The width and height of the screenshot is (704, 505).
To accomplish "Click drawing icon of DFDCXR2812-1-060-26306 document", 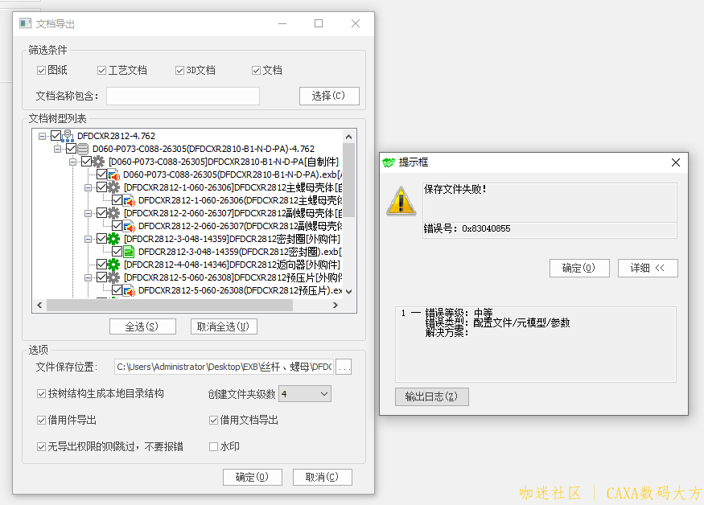I will (x=130, y=200).
